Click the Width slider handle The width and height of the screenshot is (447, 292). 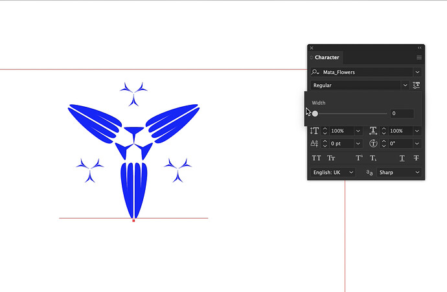point(315,114)
